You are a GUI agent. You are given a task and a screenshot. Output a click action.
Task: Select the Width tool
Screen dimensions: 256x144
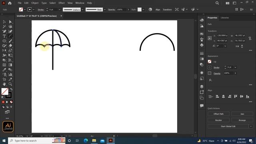(4, 55)
